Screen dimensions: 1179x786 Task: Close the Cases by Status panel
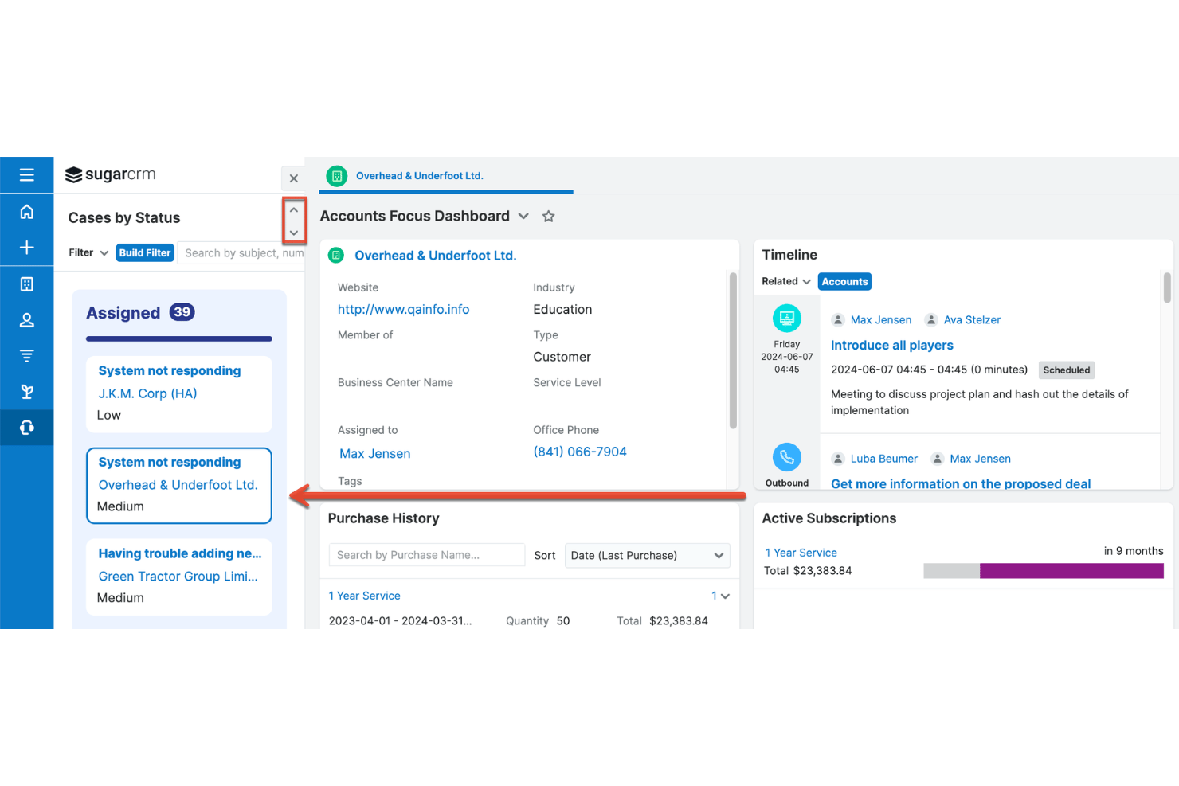pos(293,178)
